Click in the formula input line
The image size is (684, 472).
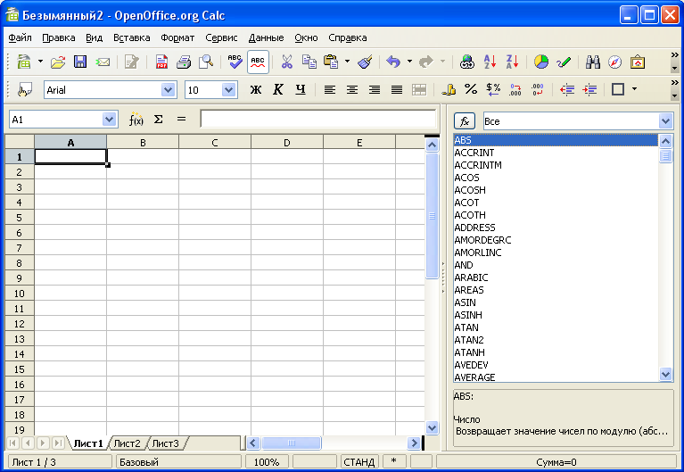(x=317, y=120)
